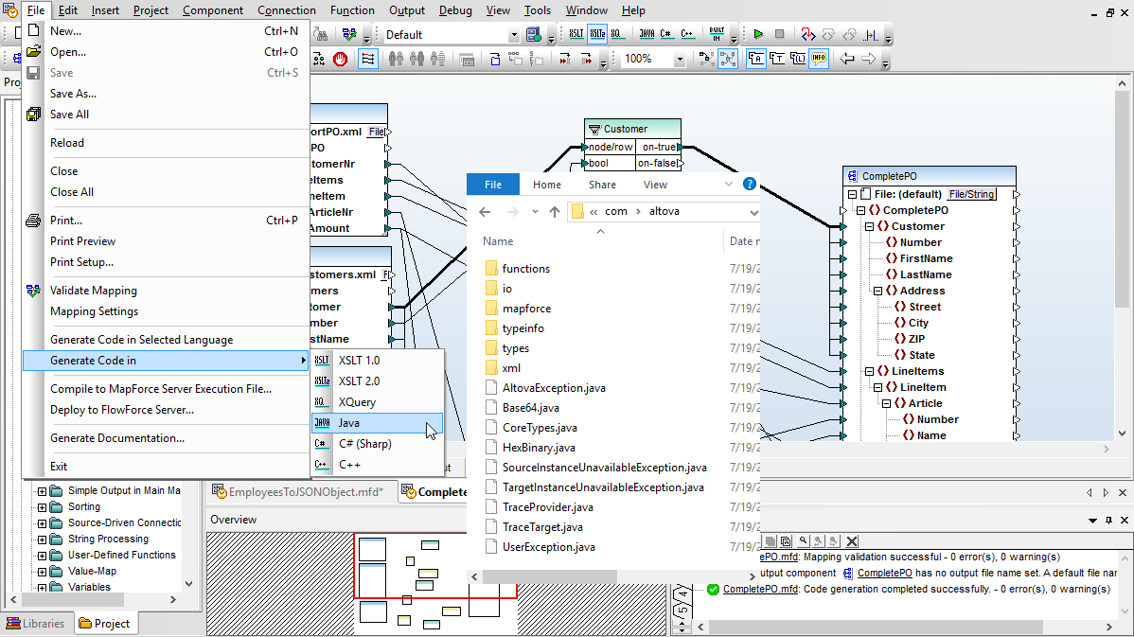Image resolution: width=1134 pixels, height=637 pixels.
Task: Click the Forward navigation arrow in toolbar
Action: pos(869,60)
